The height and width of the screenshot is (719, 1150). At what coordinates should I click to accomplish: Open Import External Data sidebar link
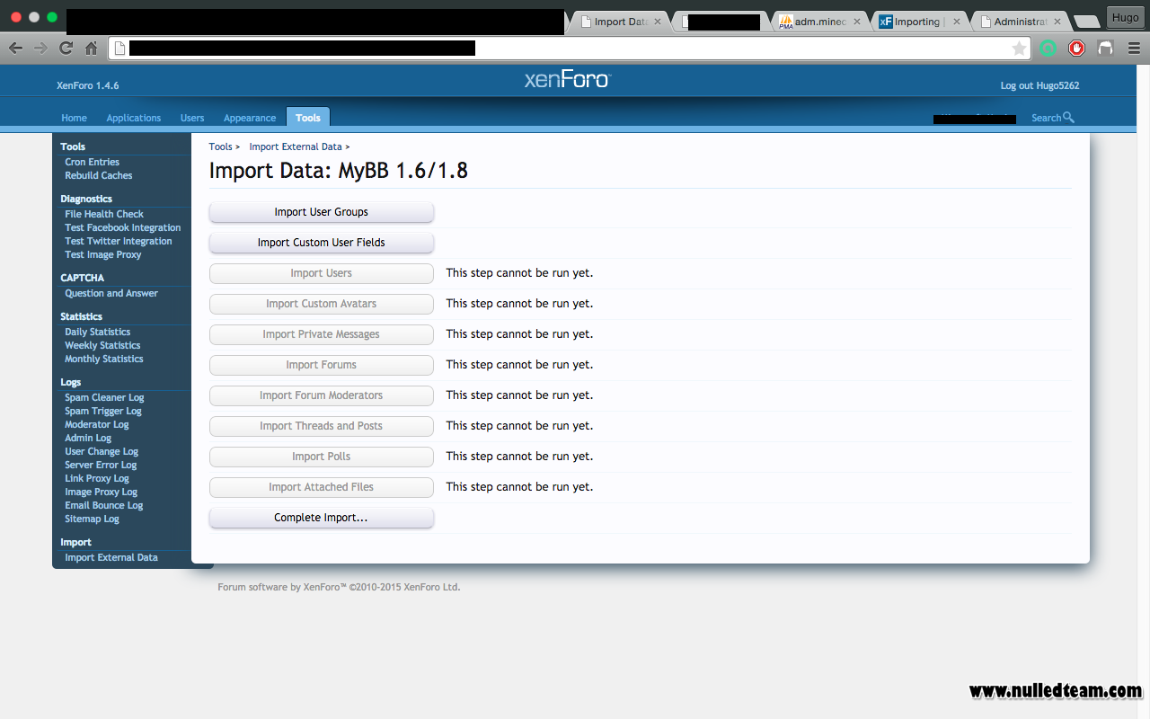point(111,557)
